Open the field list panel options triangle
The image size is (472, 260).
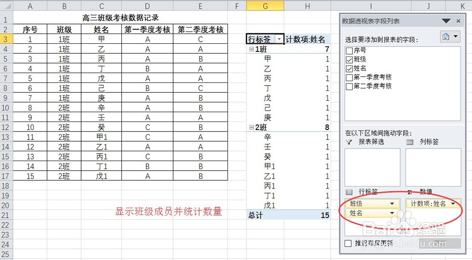446,21
